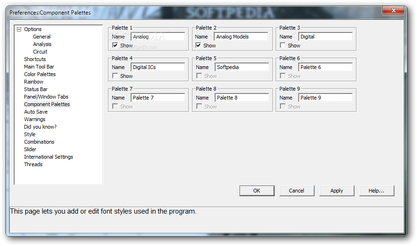Enable Show checkbox for Palette 3

pyautogui.click(x=283, y=45)
